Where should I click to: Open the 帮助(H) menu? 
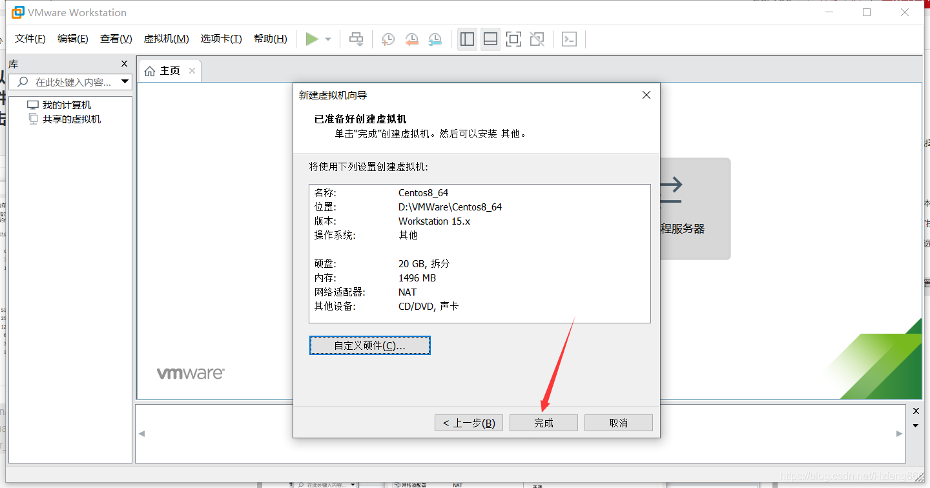pyautogui.click(x=270, y=39)
